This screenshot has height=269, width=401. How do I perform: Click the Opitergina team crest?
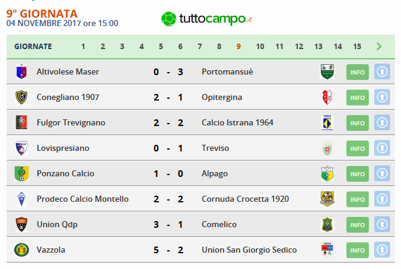327,98
